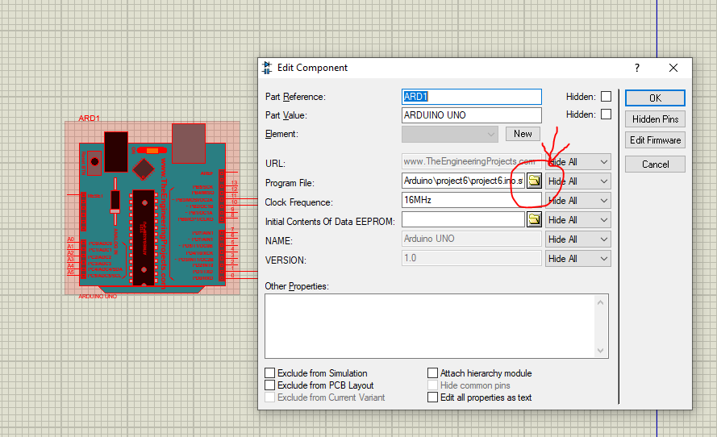Enable Exclude from PCB Layout
The width and height of the screenshot is (717, 437).
[270, 385]
